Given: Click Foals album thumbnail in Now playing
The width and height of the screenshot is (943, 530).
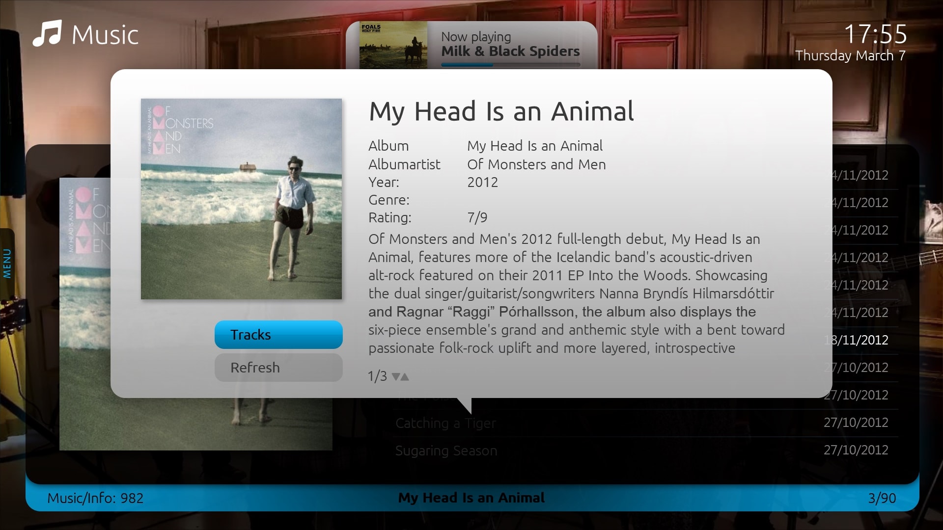Looking at the screenshot, I should click(393, 45).
